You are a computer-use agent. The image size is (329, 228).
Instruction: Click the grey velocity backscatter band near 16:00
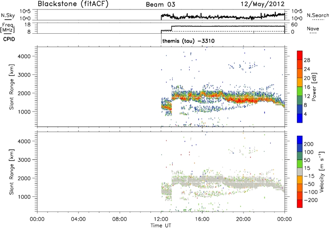pyautogui.click(x=202, y=180)
